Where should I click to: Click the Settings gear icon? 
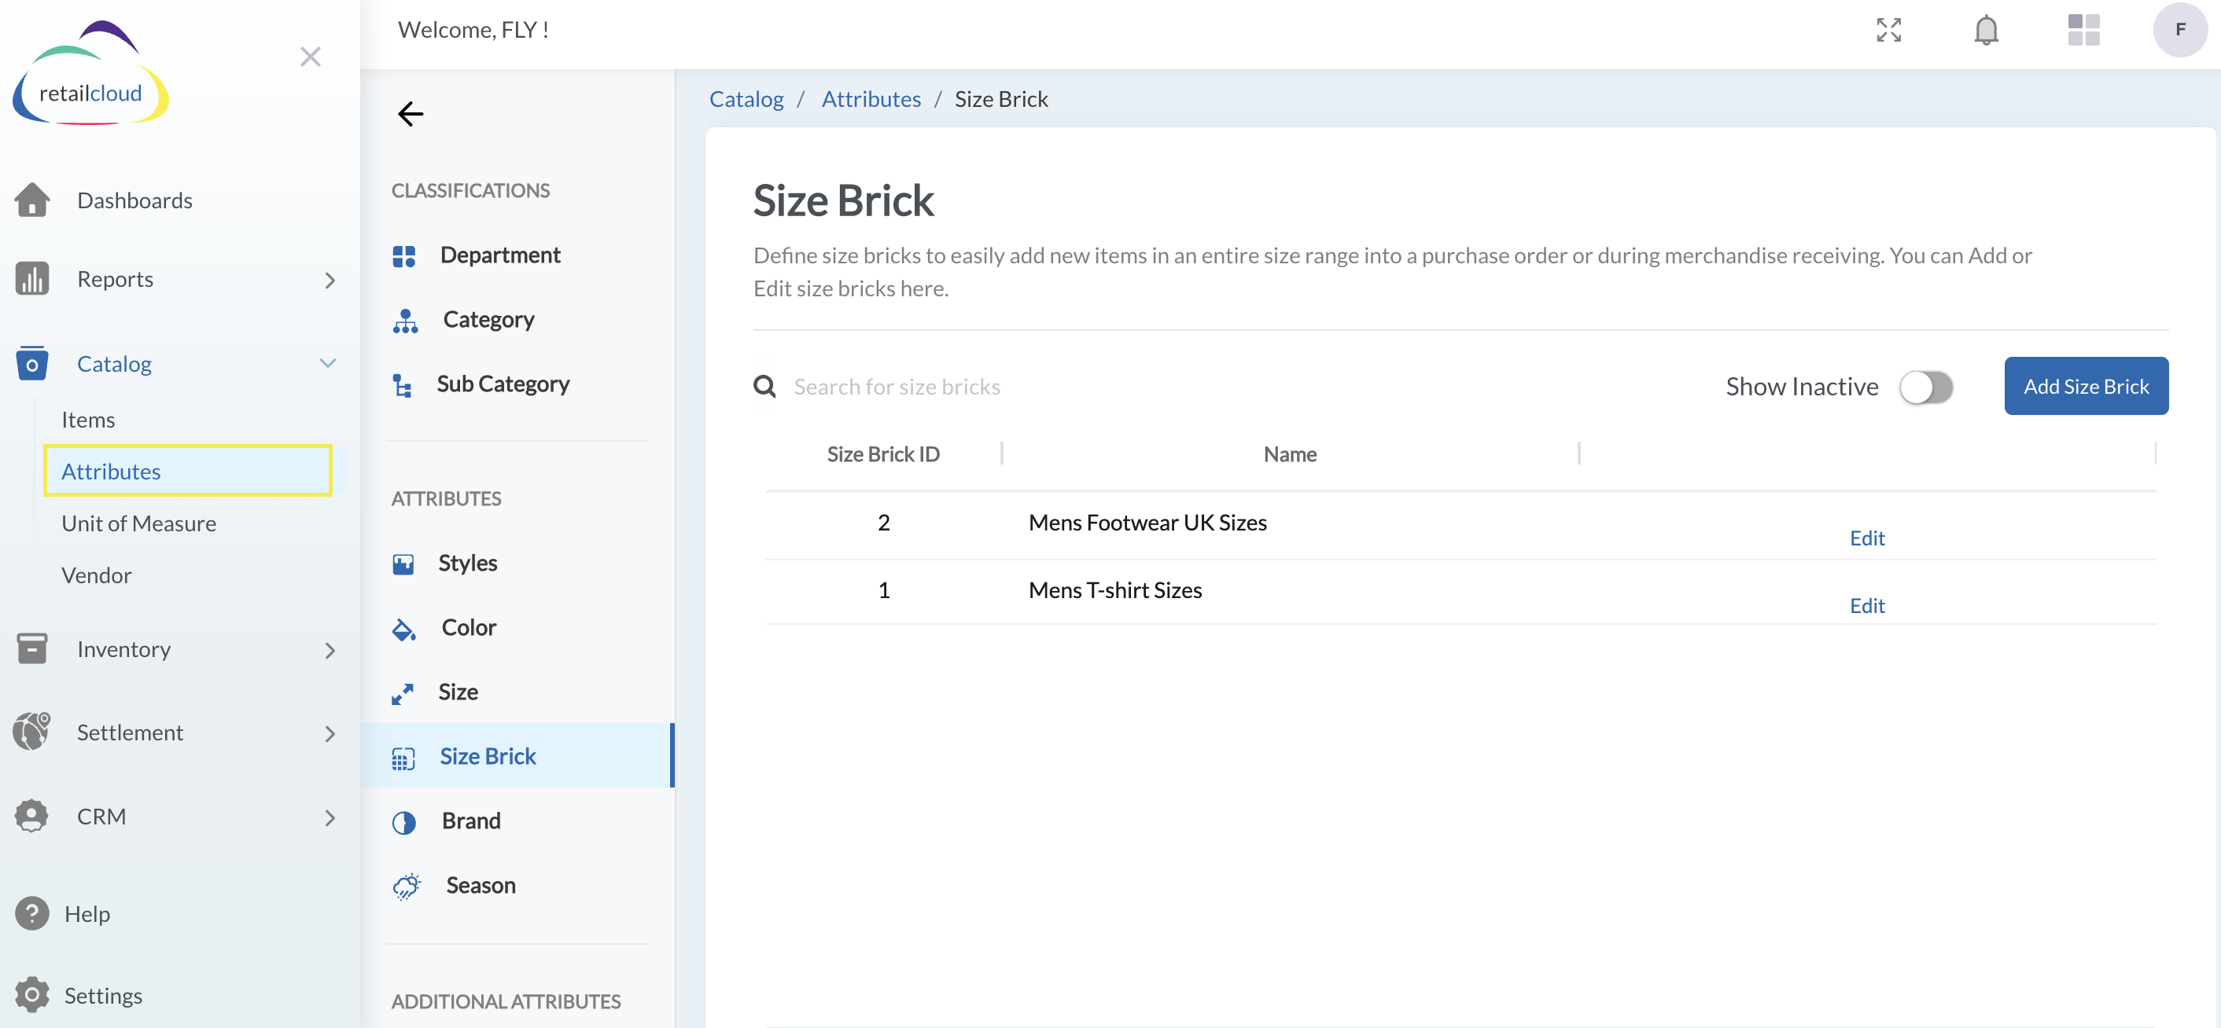pos(32,994)
